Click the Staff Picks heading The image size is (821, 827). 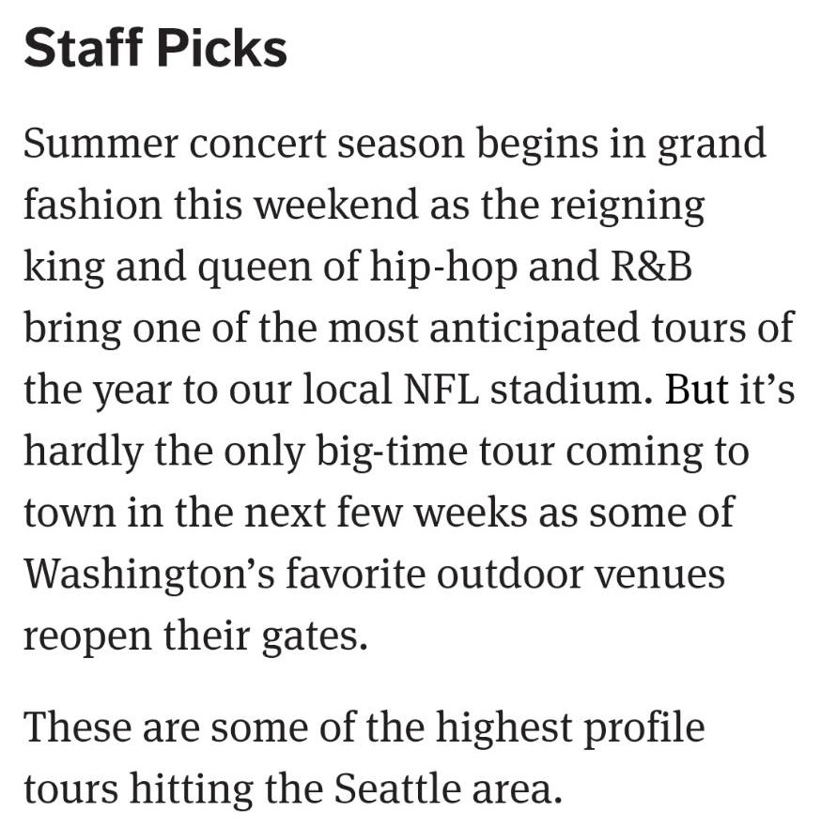[155, 49]
